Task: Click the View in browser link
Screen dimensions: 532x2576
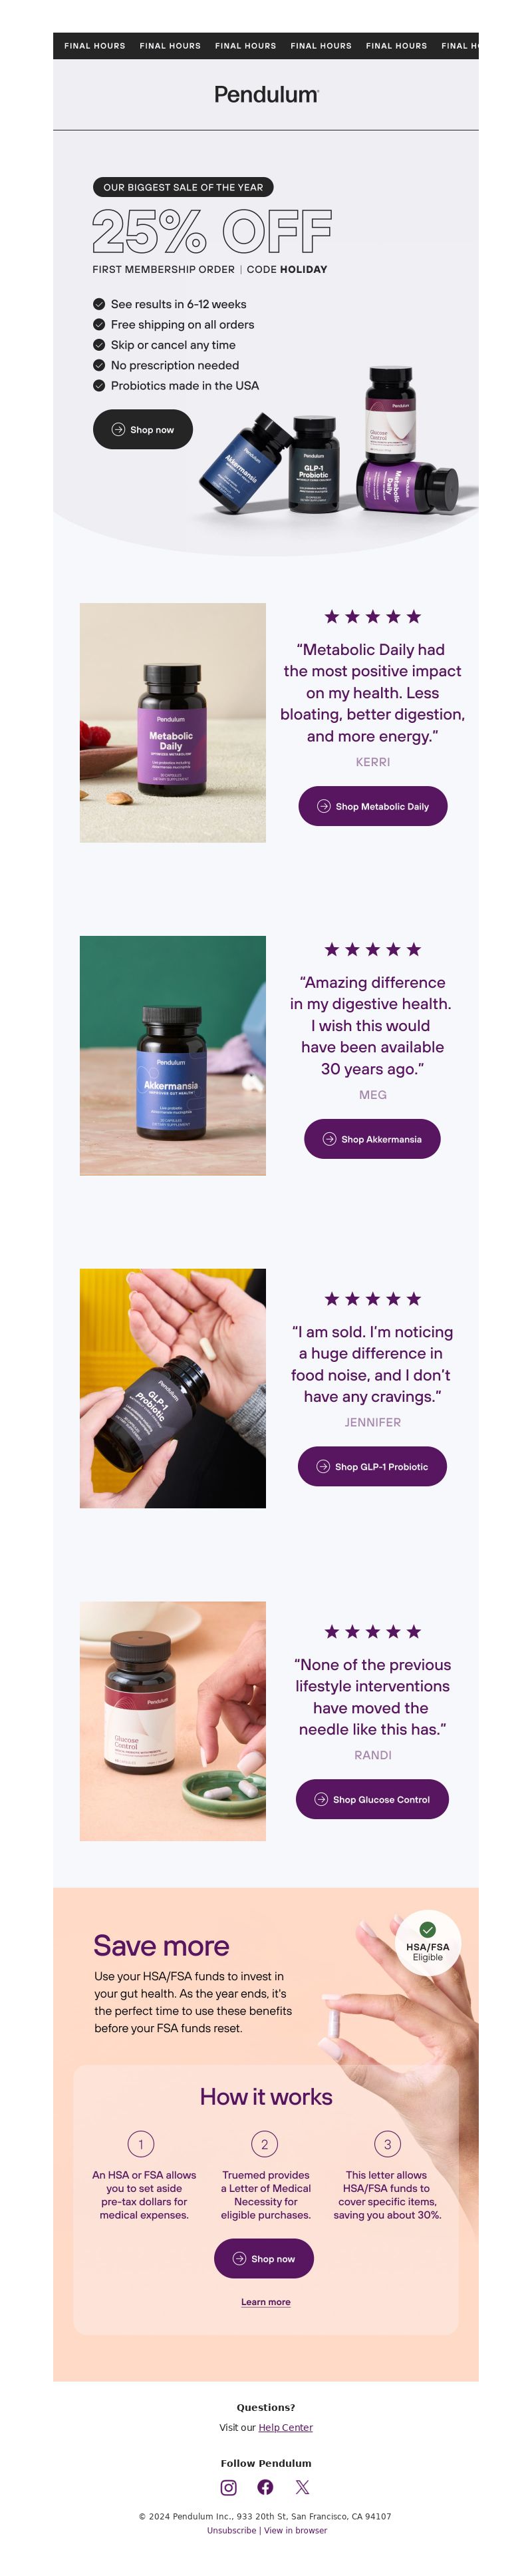Action: [x=295, y=2530]
